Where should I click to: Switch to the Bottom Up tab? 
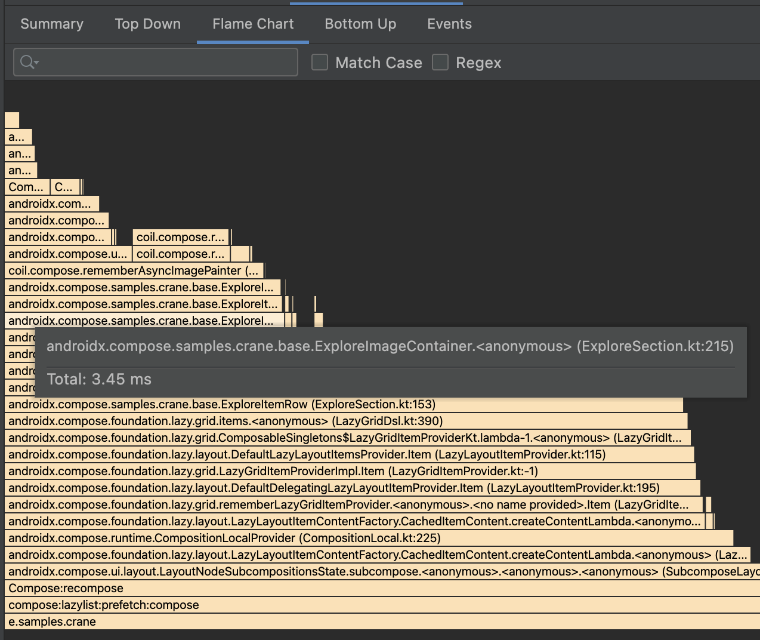tap(360, 24)
